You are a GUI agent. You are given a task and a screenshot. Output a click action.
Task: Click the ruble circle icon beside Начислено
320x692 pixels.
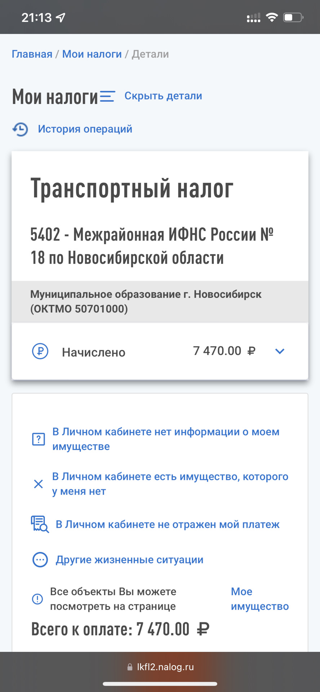tap(40, 351)
